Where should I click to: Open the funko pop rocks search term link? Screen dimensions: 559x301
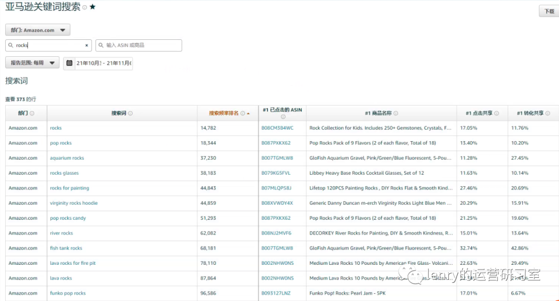68,293
